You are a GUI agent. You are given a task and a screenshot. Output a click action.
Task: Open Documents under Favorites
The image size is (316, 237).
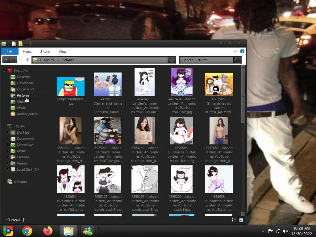pos(26,89)
